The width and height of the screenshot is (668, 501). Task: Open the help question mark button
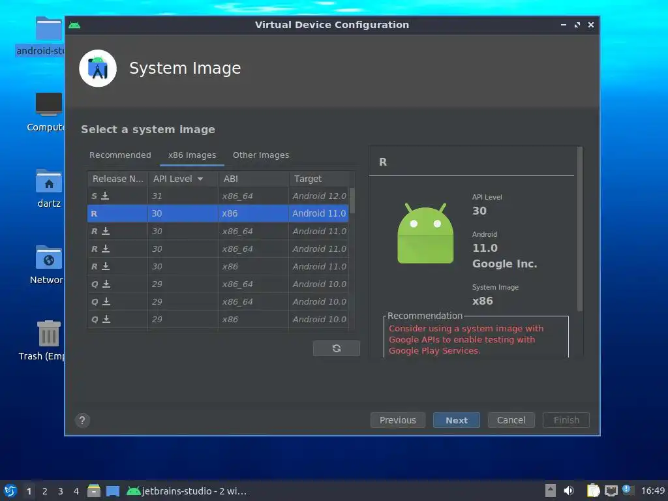(82, 421)
